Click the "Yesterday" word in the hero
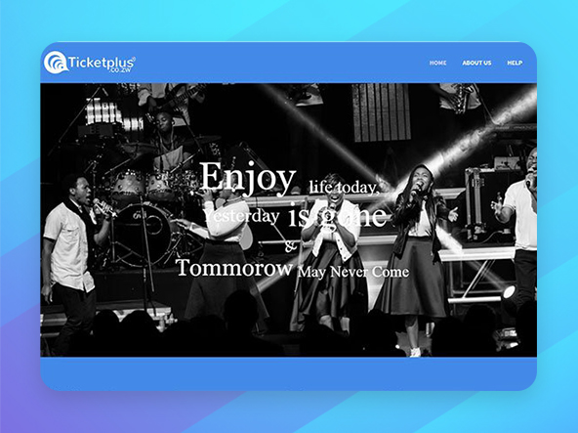Image resolution: width=578 pixels, height=433 pixels. 241,216
